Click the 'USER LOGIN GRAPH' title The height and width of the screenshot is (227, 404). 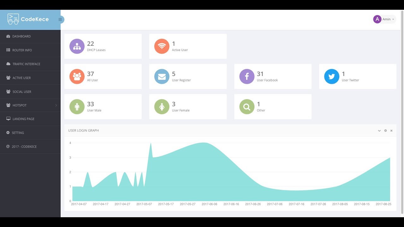pos(84,131)
